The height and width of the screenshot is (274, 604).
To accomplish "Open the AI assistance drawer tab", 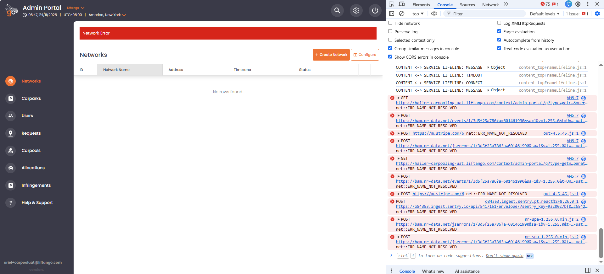I will [467, 271].
